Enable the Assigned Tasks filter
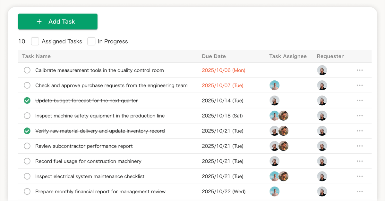This screenshot has width=385, height=201. [x=35, y=41]
